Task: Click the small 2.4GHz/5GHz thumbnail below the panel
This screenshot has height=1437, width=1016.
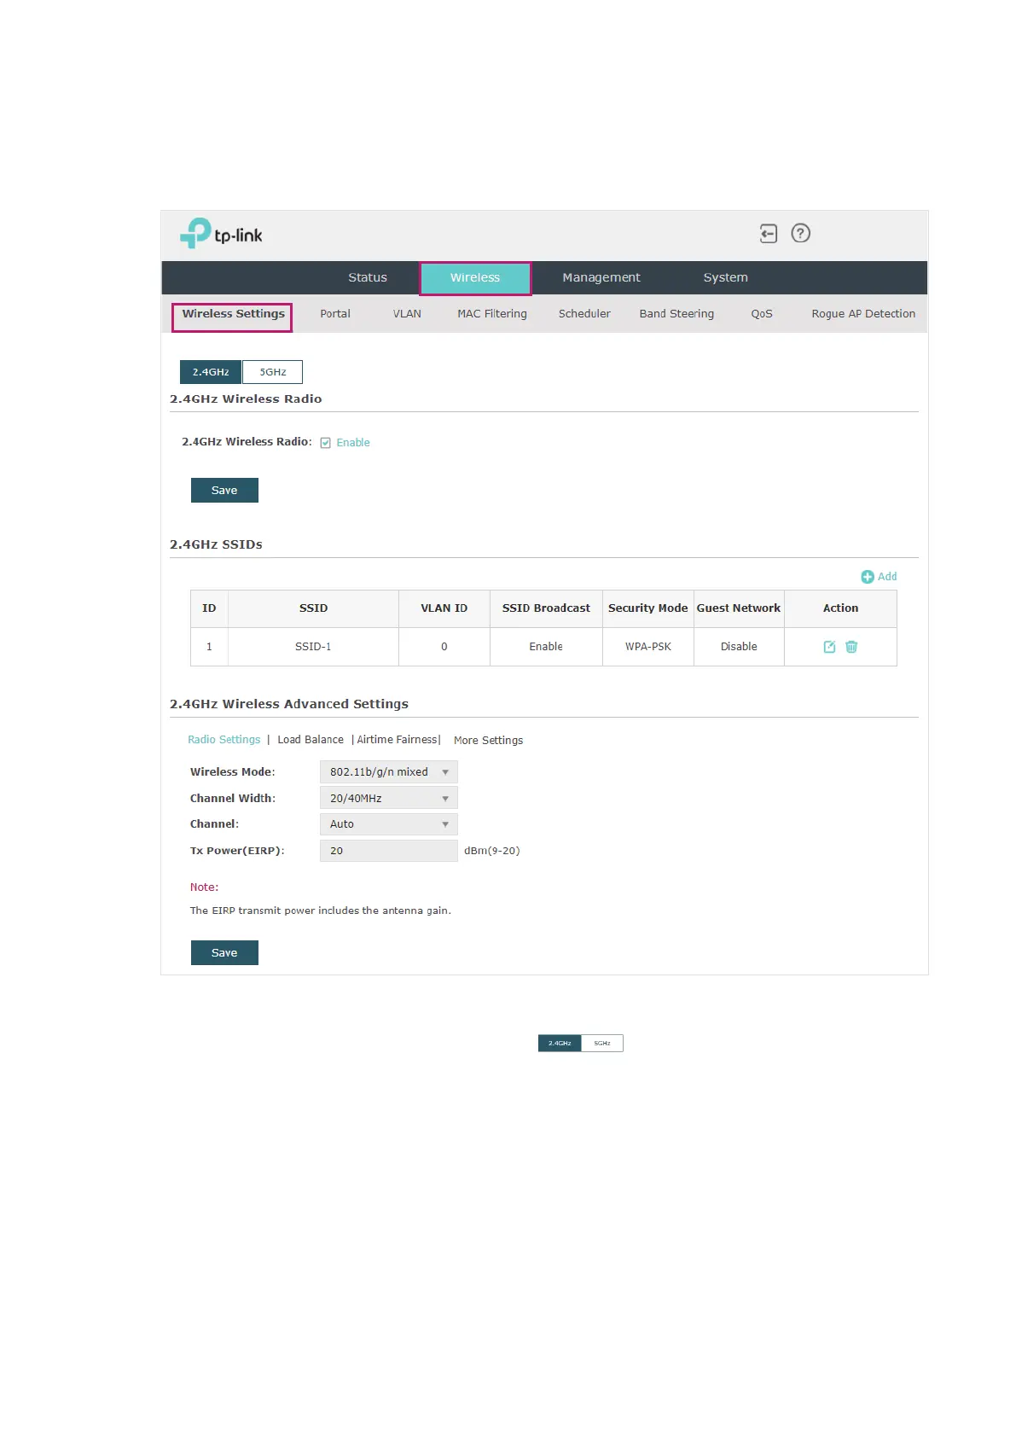Action: point(581,1043)
